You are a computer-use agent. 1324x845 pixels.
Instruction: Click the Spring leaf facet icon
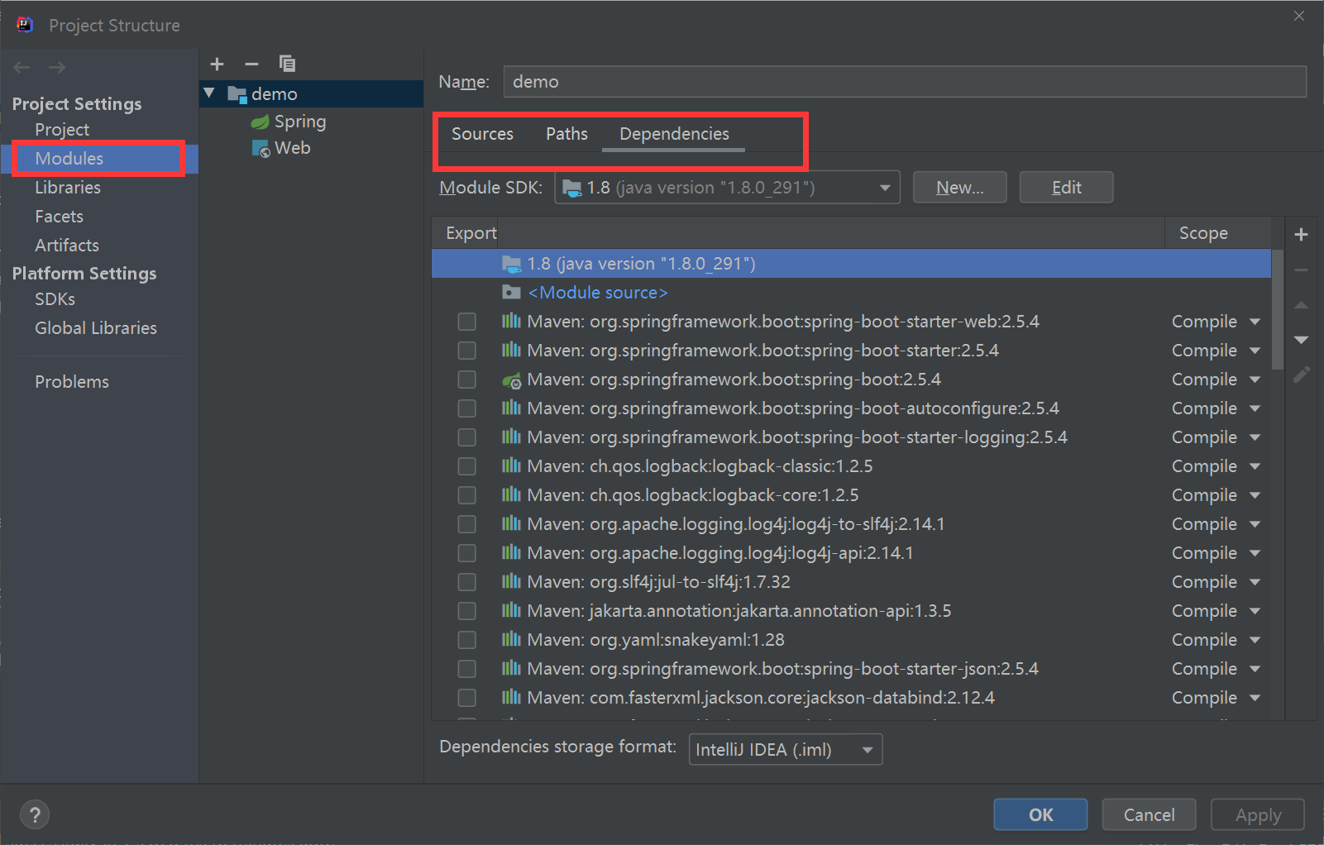pos(260,122)
